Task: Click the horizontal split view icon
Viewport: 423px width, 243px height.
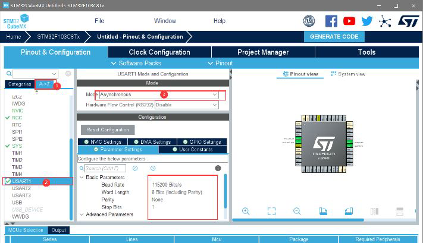Action: point(400,211)
